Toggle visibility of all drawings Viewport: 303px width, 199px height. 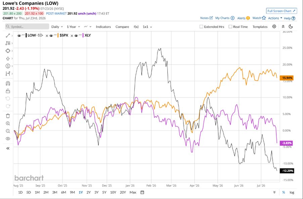pyautogui.click(x=8, y=139)
